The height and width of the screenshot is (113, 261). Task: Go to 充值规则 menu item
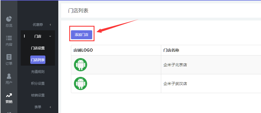(38, 72)
